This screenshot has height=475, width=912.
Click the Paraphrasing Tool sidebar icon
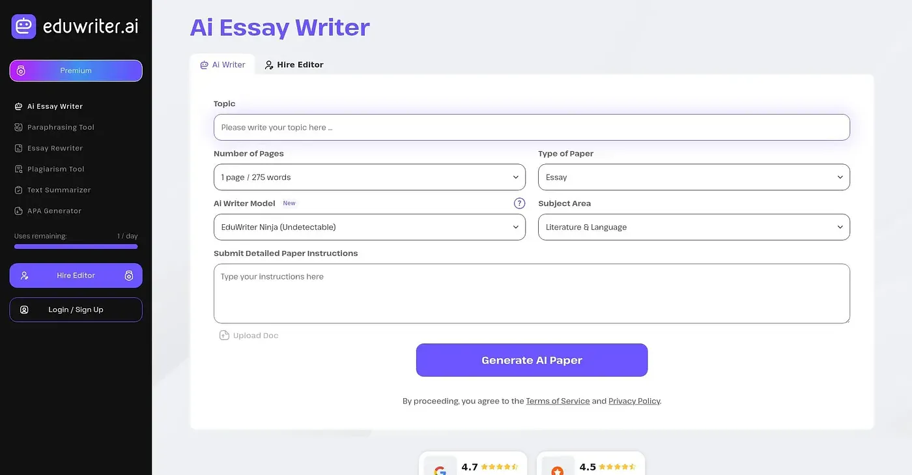pos(19,127)
